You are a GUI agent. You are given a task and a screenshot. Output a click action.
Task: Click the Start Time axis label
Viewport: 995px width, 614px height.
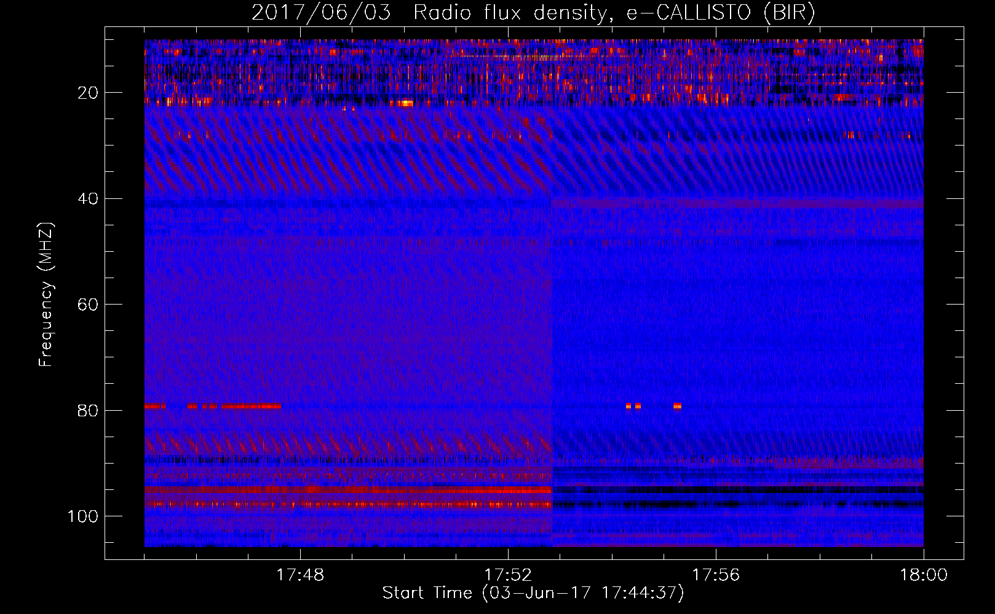point(533,593)
